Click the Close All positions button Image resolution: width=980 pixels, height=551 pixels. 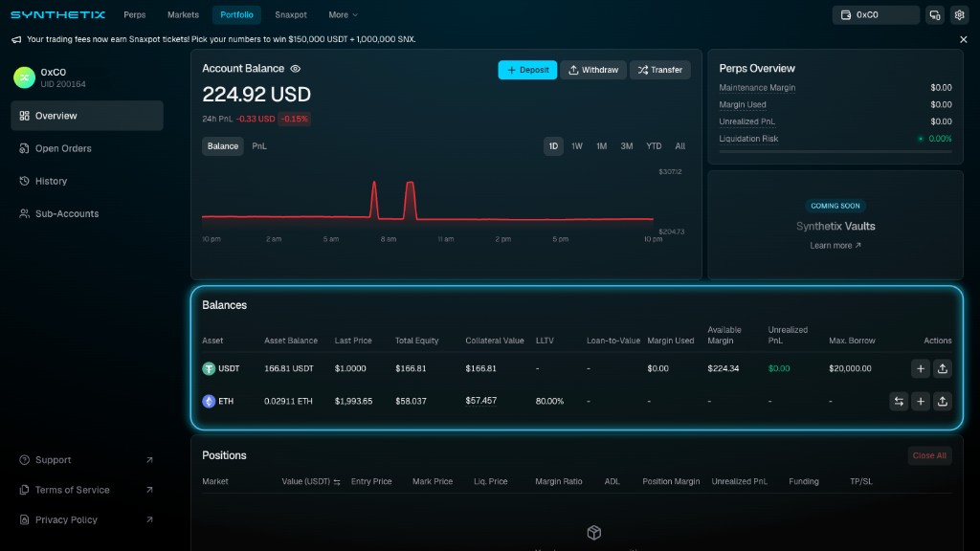point(929,455)
